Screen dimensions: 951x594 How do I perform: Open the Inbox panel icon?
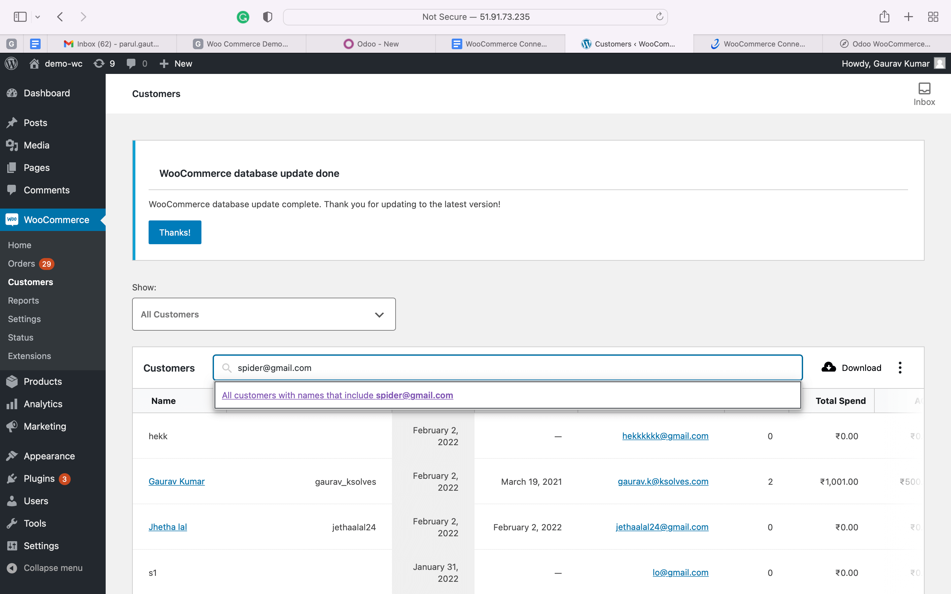[924, 89]
